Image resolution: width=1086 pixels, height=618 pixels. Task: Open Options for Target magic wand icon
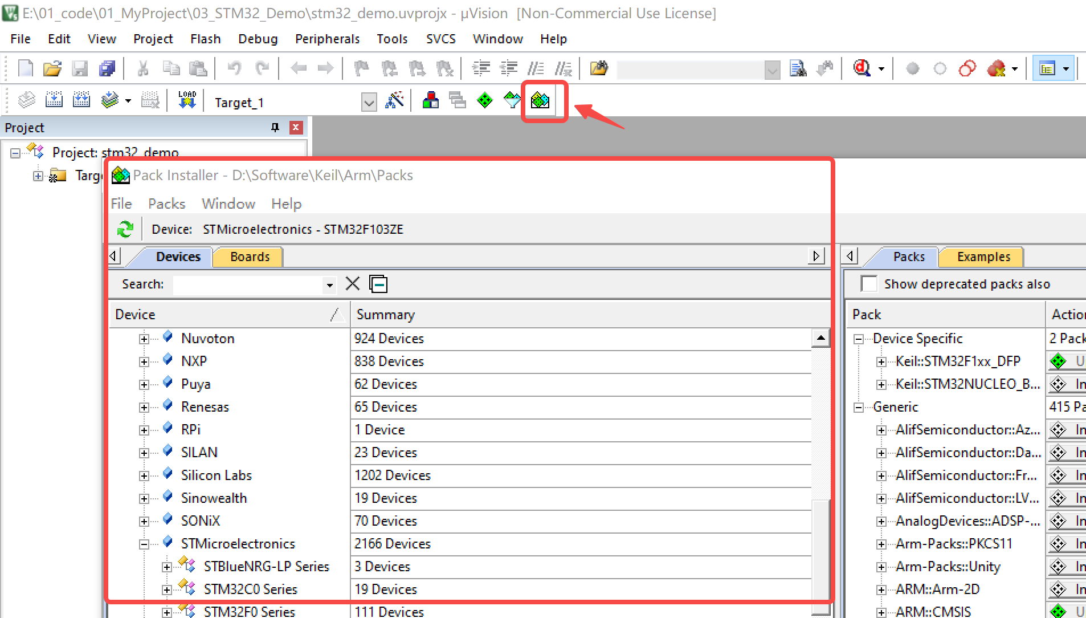click(394, 100)
